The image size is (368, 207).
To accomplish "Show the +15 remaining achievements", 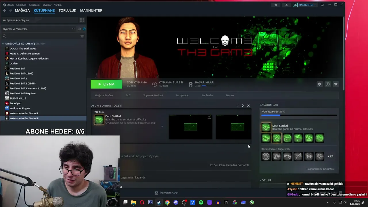I will 330,156.
